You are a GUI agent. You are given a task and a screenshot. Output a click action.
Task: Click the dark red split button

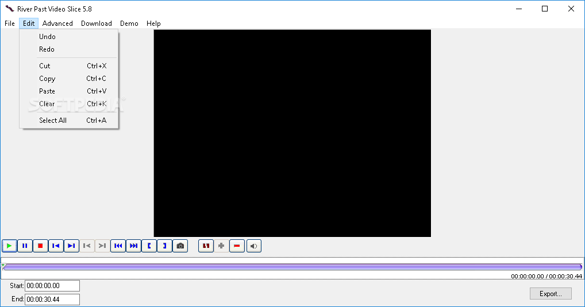point(206,246)
